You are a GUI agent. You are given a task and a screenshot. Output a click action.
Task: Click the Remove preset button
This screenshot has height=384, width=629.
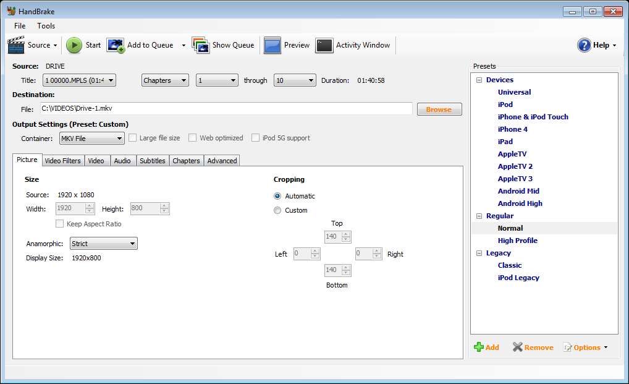click(533, 348)
